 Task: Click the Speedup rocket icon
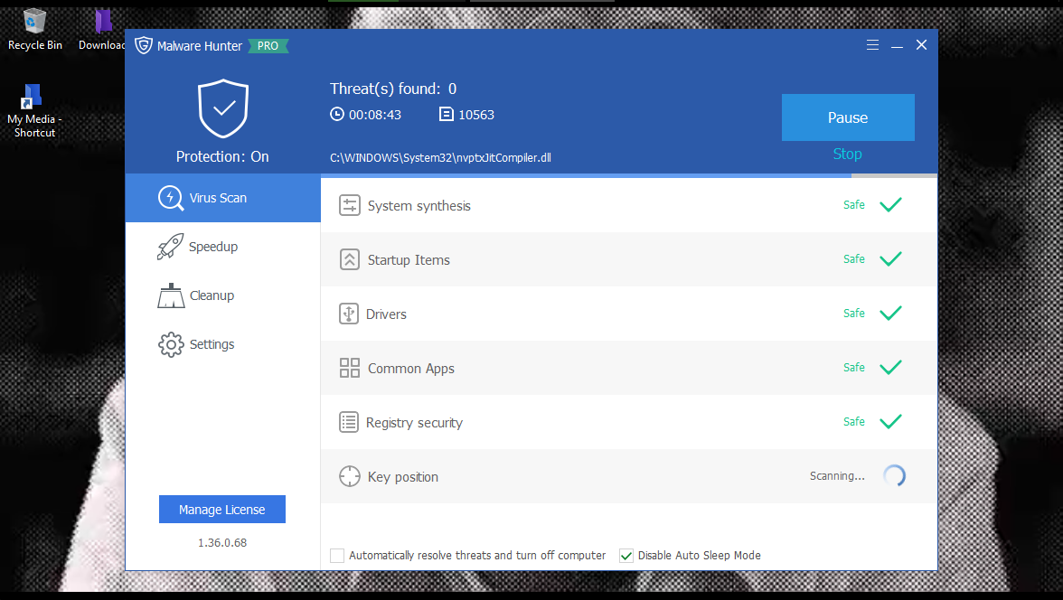coord(170,247)
